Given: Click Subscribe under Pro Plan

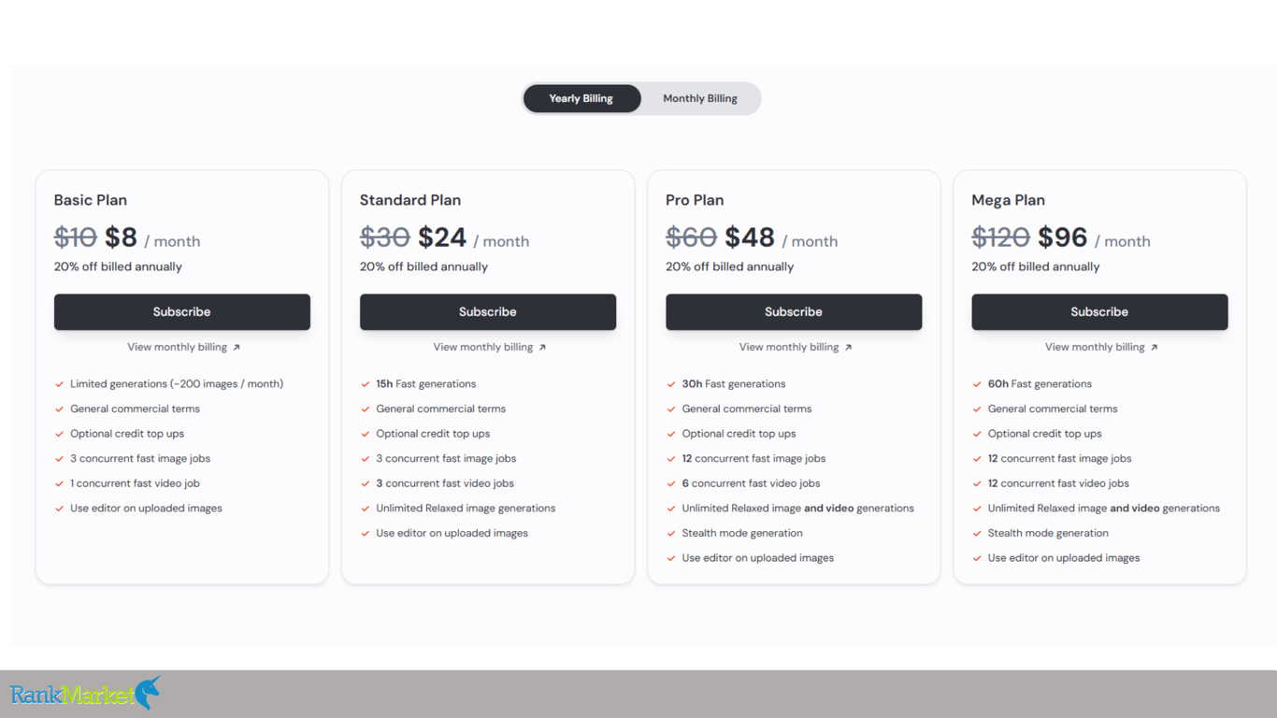Looking at the screenshot, I should (x=794, y=312).
